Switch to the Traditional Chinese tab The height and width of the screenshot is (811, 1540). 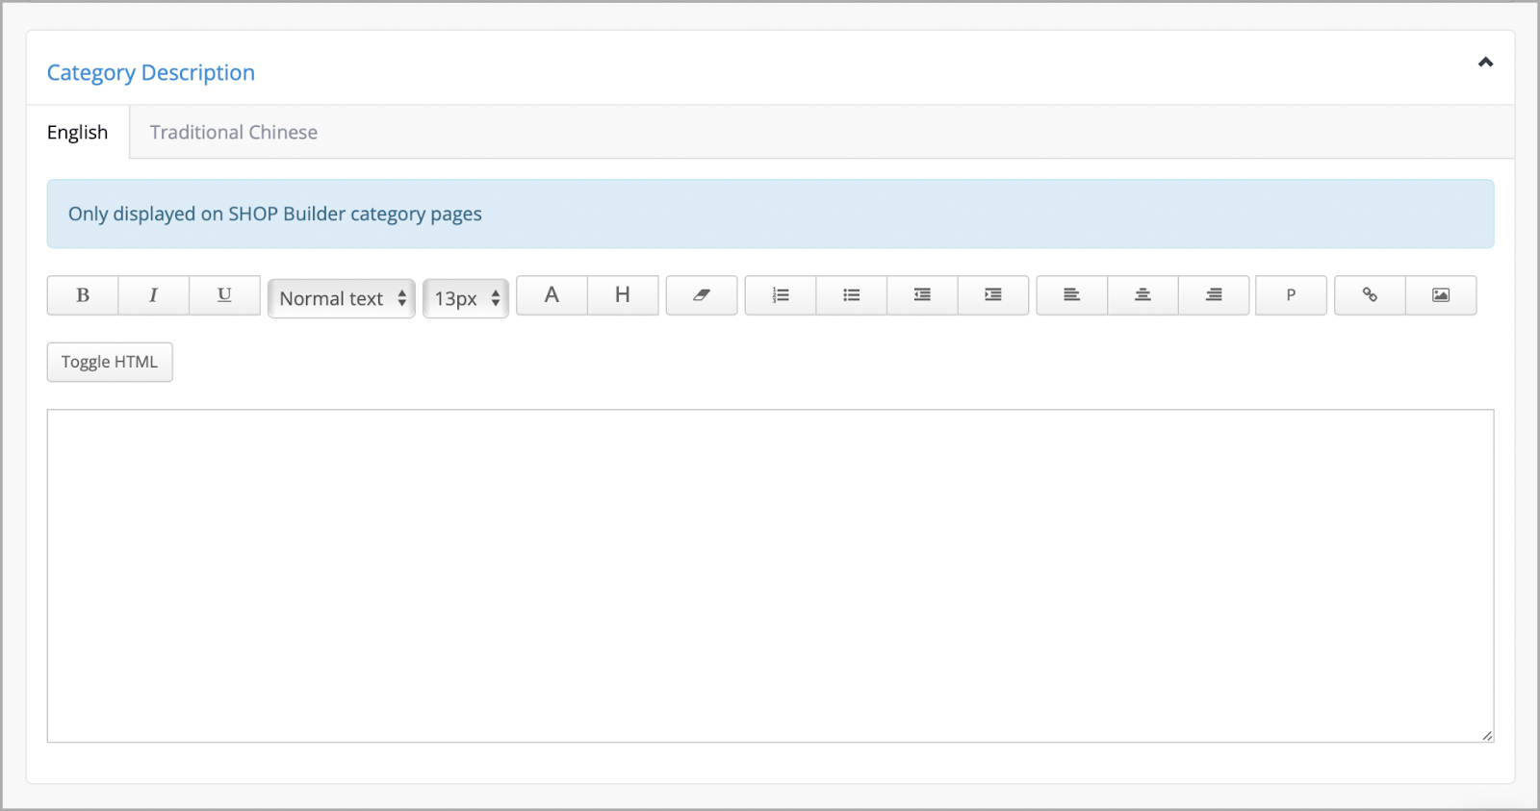[x=234, y=133]
